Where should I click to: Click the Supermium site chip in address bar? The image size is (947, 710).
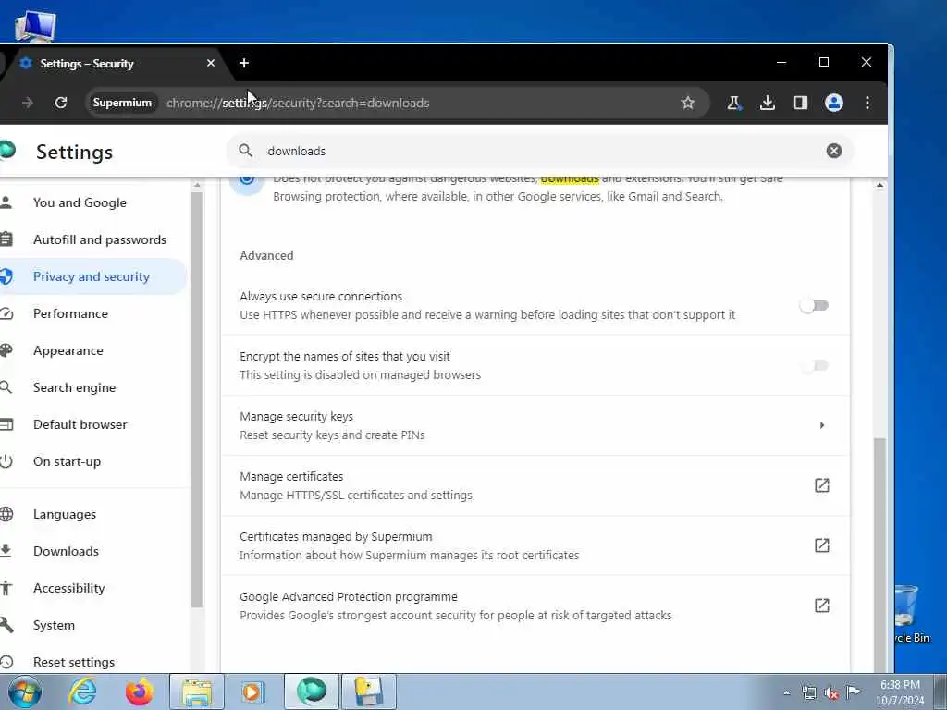[122, 103]
